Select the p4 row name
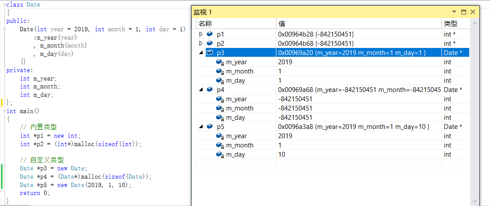490x206 pixels. [x=221, y=90]
